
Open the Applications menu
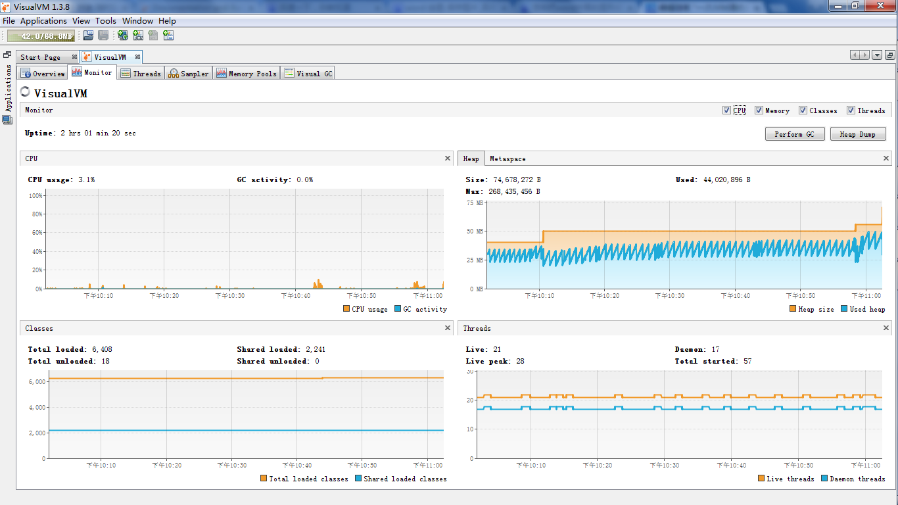[x=43, y=21]
